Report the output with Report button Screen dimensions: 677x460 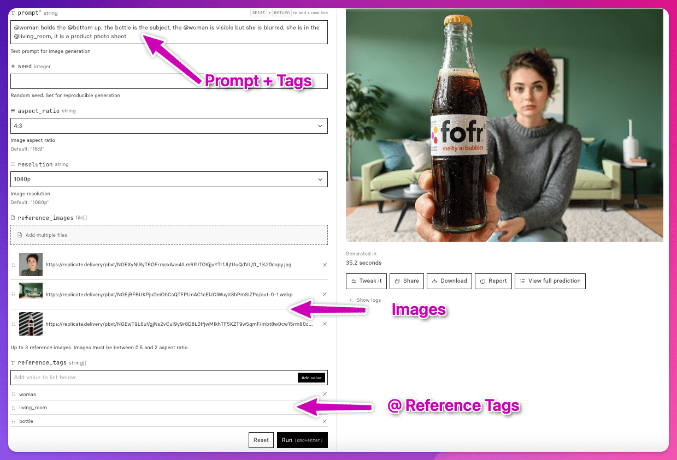(x=493, y=281)
